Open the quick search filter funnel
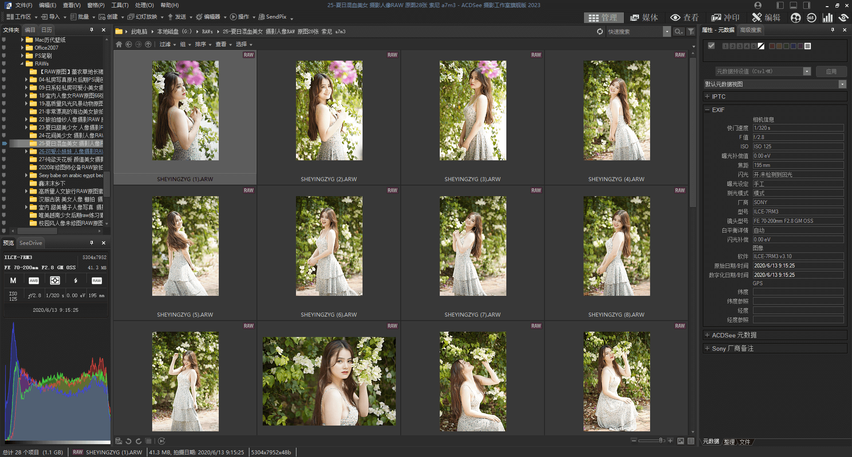This screenshot has height=457, width=852. tap(690, 31)
